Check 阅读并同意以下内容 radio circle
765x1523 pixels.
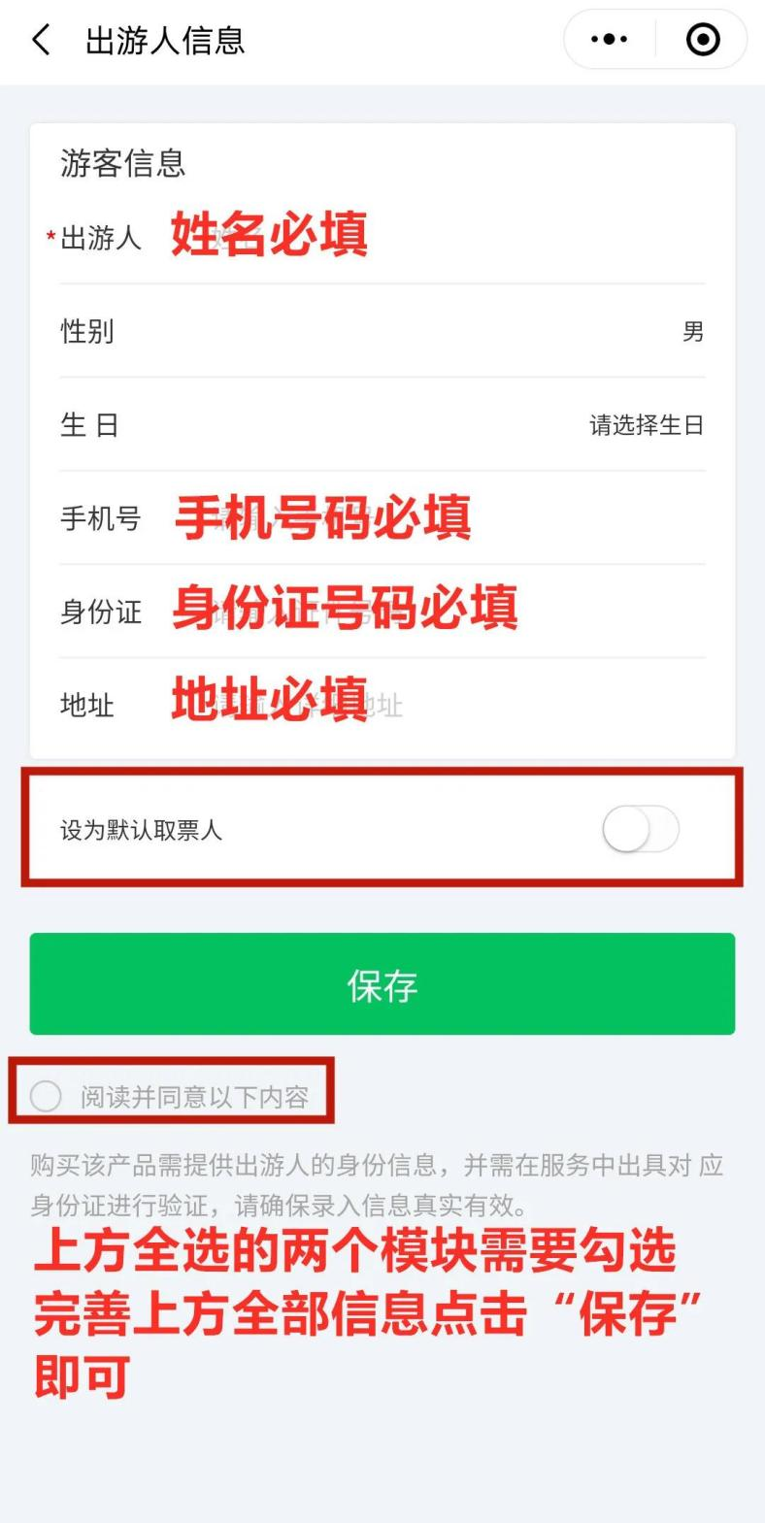[x=46, y=1097]
